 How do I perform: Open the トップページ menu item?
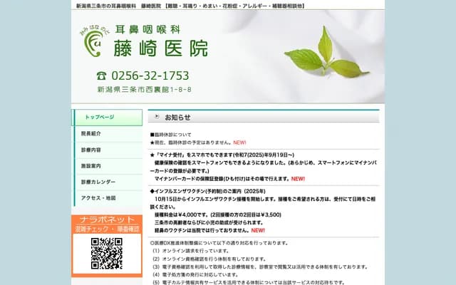pos(107,117)
